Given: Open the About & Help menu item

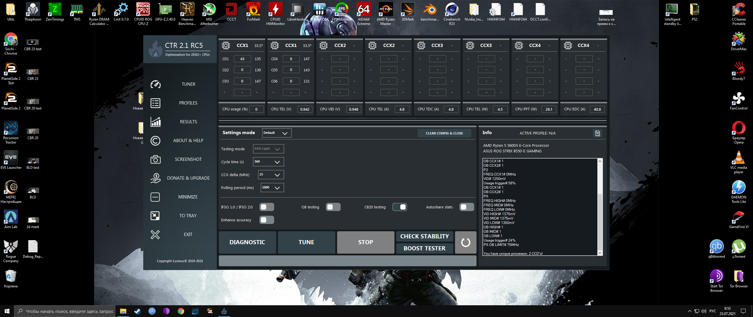Looking at the screenshot, I should [188, 141].
